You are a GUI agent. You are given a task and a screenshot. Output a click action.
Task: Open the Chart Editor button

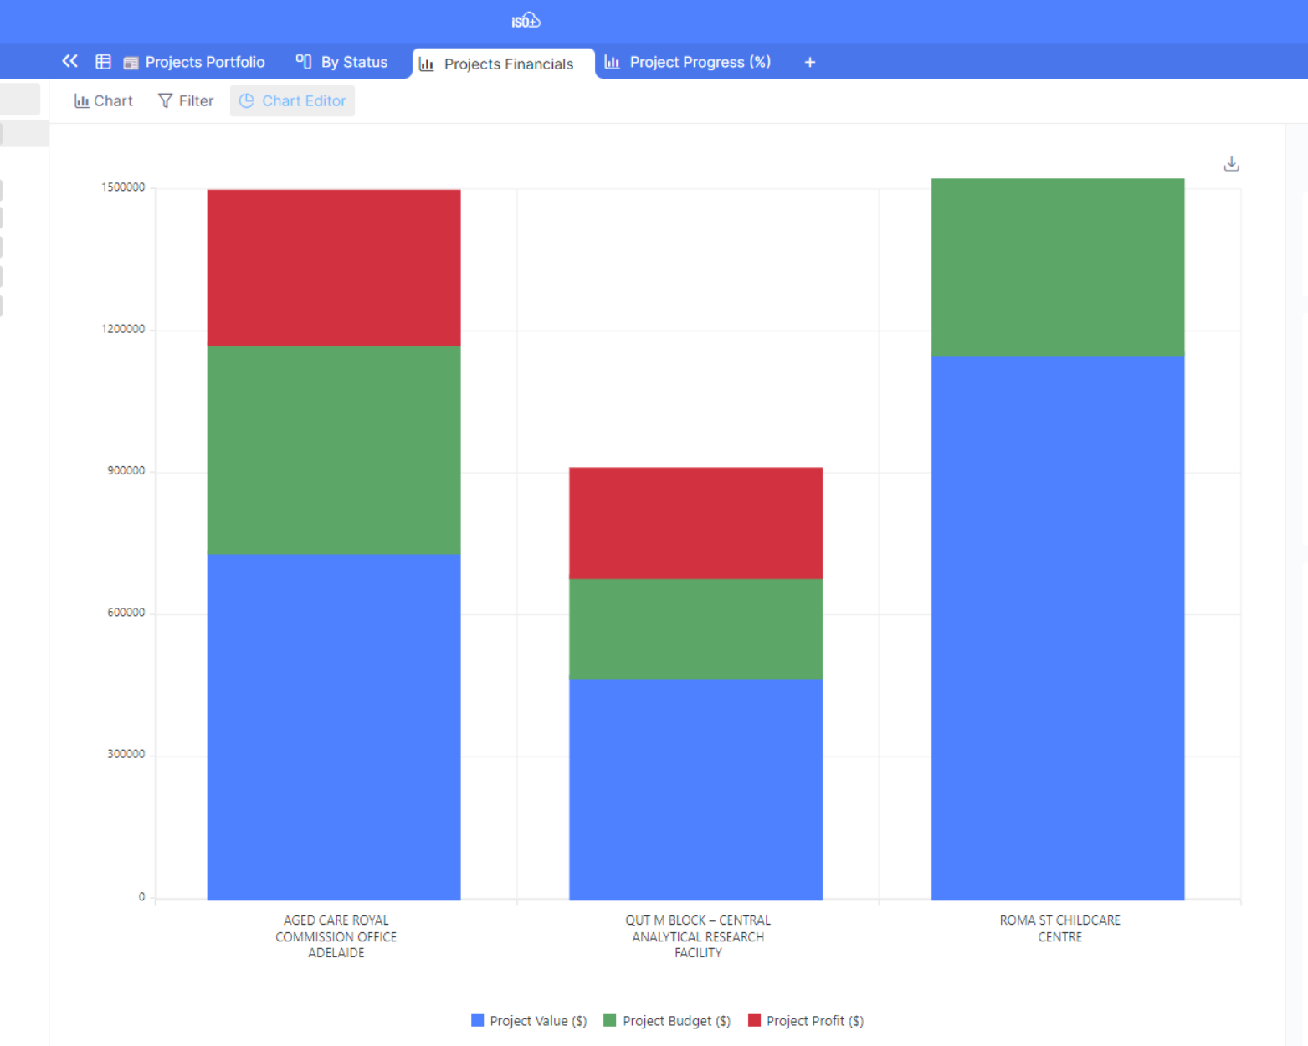(x=303, y=101)
